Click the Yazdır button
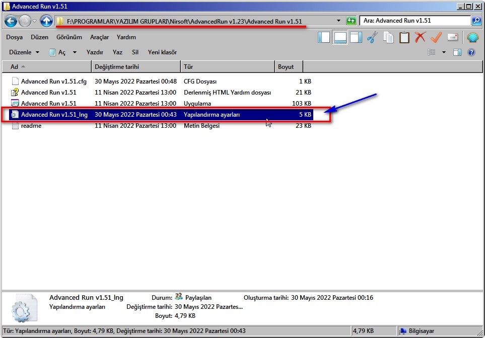Viewport: 485px width, 338px height. coord(95,52)
